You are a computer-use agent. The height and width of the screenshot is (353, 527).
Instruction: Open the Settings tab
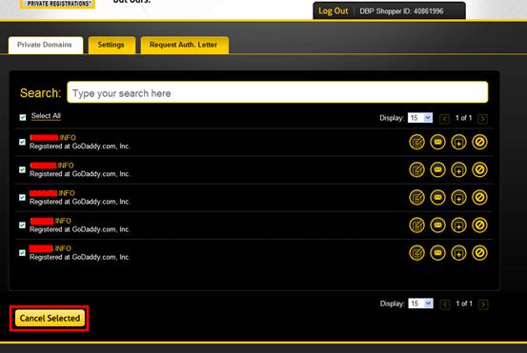coord(111,45)
